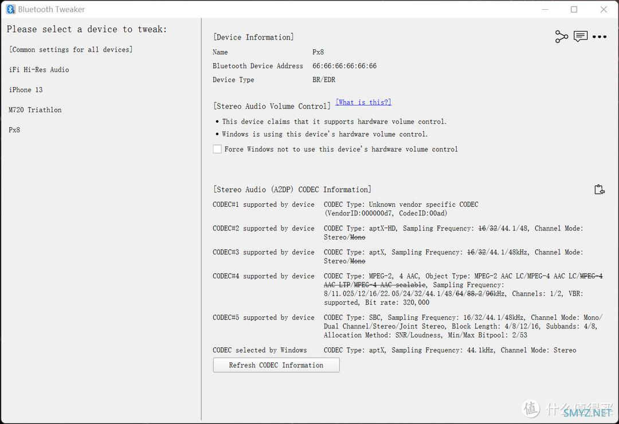619x424 pixels.
Task: Click the 'Bluetooth Device Address' label
Action: pos(258,66)
